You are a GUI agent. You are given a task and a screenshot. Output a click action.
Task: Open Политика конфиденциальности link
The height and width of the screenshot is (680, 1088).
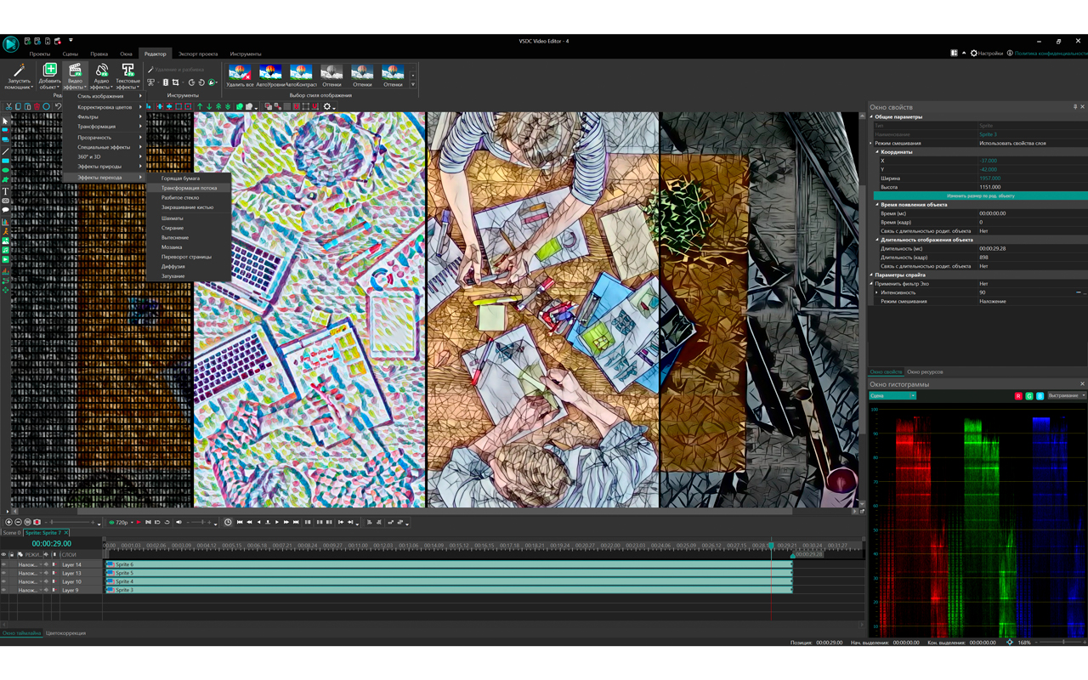pos(1051,54)
